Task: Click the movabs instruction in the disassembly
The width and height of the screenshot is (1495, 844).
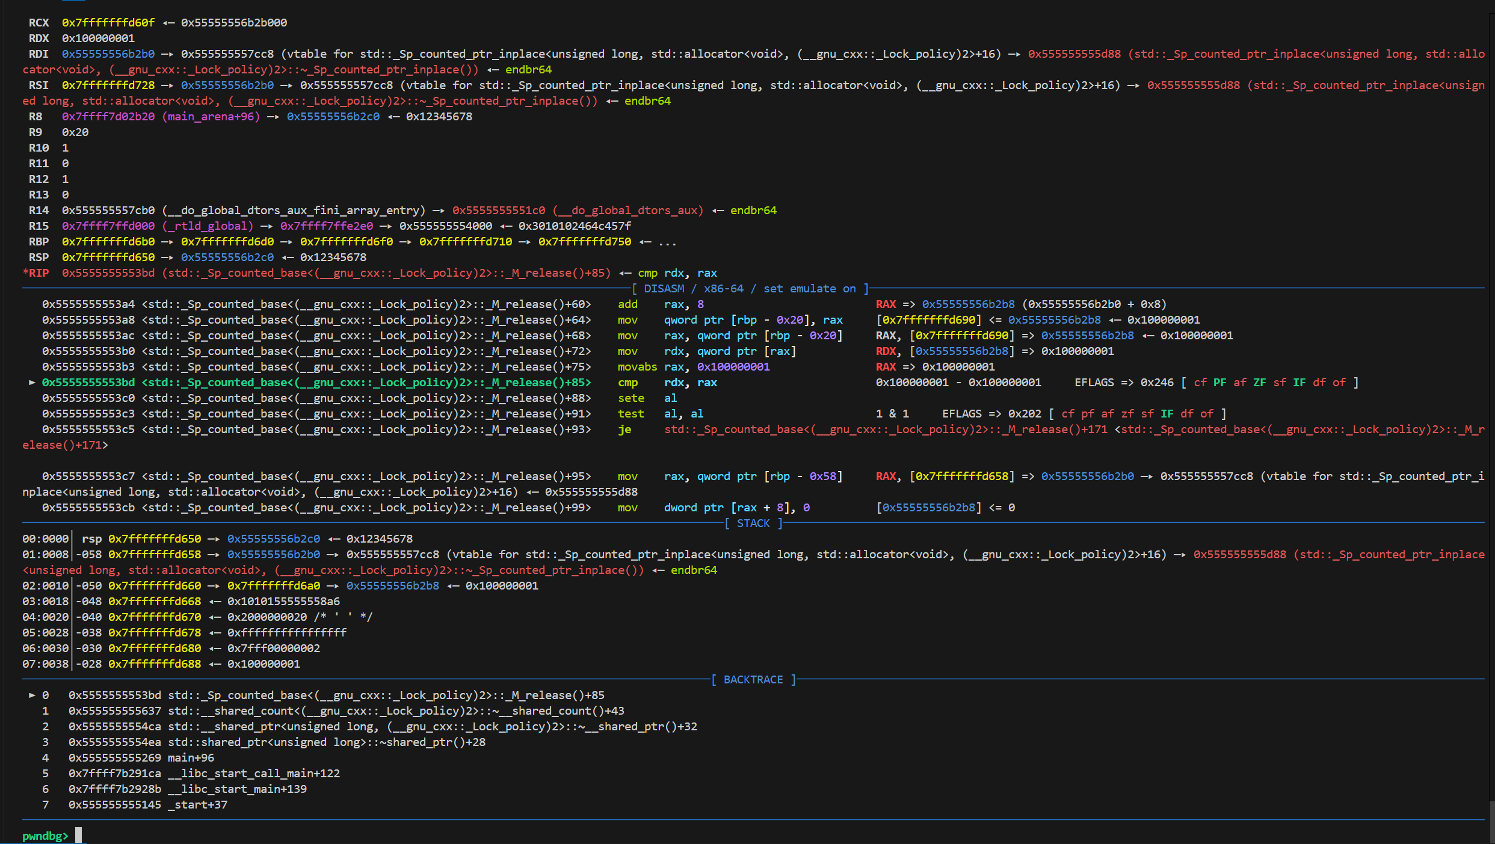Action: pyautogui.click(x=637, y=367)
